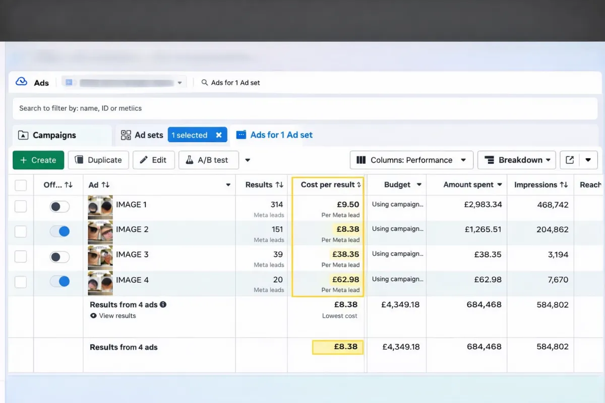The height and width of the screenshot is (403, 605).
Task: Check the IMAGE 1 row checkbox
Action: click(x=21, y=207)
